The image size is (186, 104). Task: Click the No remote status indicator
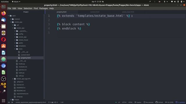coord(149,102)
